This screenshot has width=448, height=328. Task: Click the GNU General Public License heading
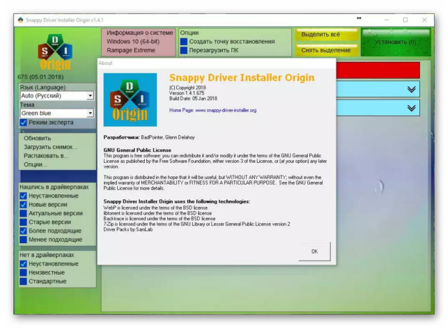pos(137,150)
